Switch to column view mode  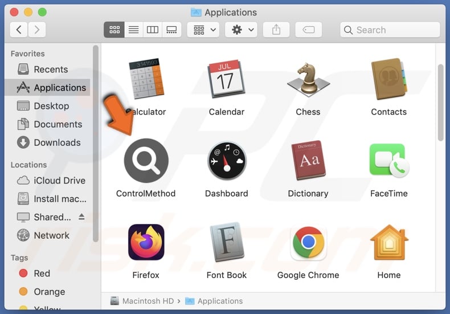[153, 30]
